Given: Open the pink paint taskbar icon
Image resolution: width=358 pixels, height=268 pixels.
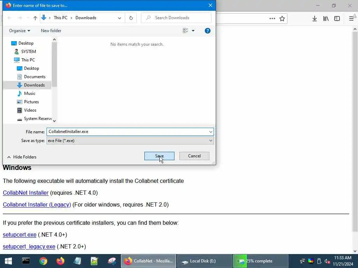Looking at the screenshot, I should pyautogui.click(x=112, y=261).
